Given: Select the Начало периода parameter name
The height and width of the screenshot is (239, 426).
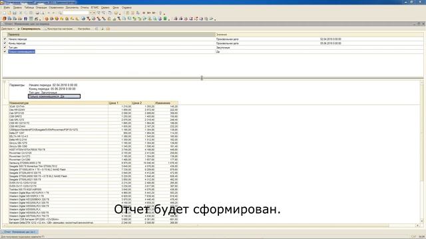Looking at the screenshot, I should (x=18, y=39).
